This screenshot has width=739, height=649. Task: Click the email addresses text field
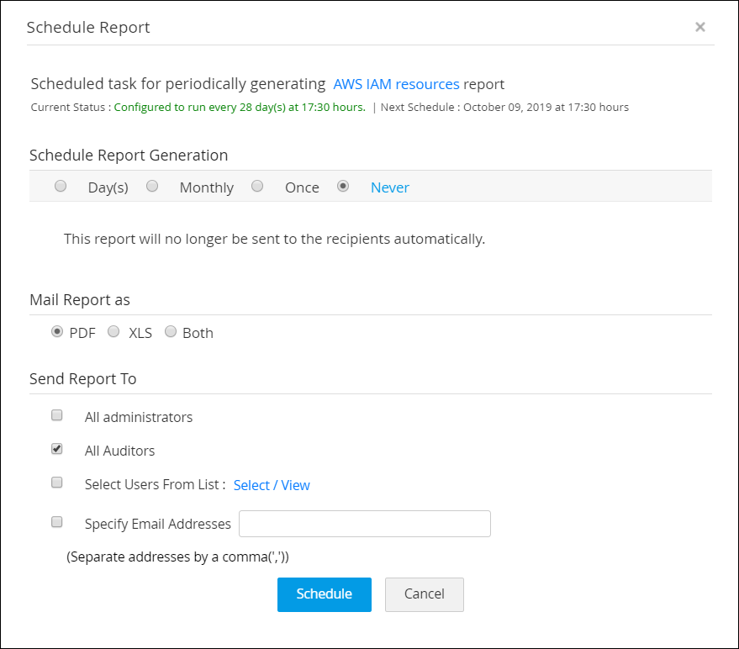[365, 524]
